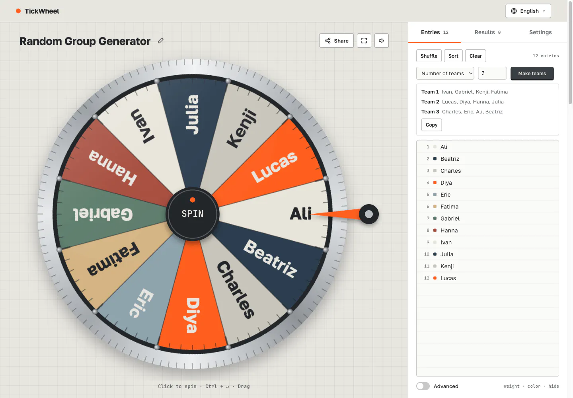573x398 pixels.
Task: Click the Diya slice on the wheel
Action: [193, 314]
